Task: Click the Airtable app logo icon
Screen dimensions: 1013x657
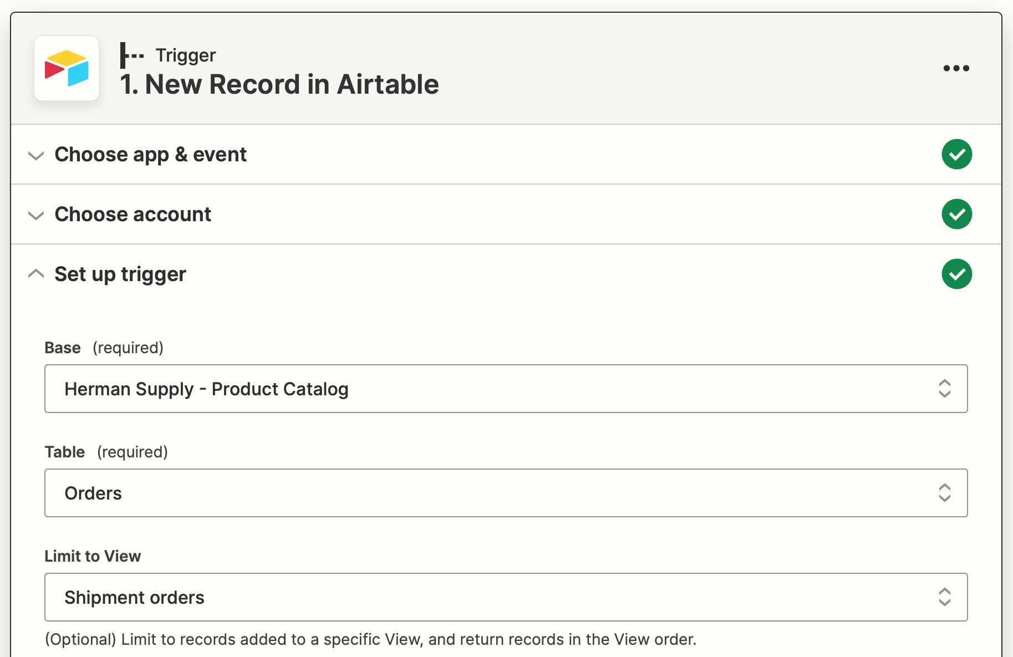Action: coord(67,68)
